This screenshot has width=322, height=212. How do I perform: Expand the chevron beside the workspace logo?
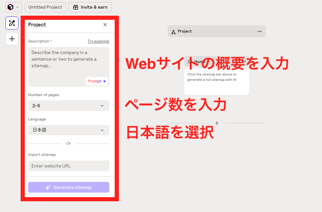(17, 7)
